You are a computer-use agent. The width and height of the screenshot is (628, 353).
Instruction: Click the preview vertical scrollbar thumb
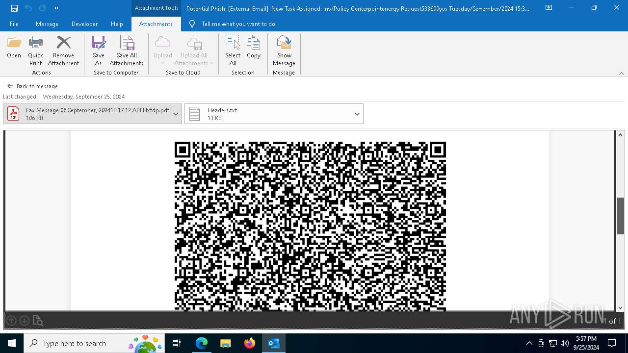pyautogui.click(x=620, y=216)
